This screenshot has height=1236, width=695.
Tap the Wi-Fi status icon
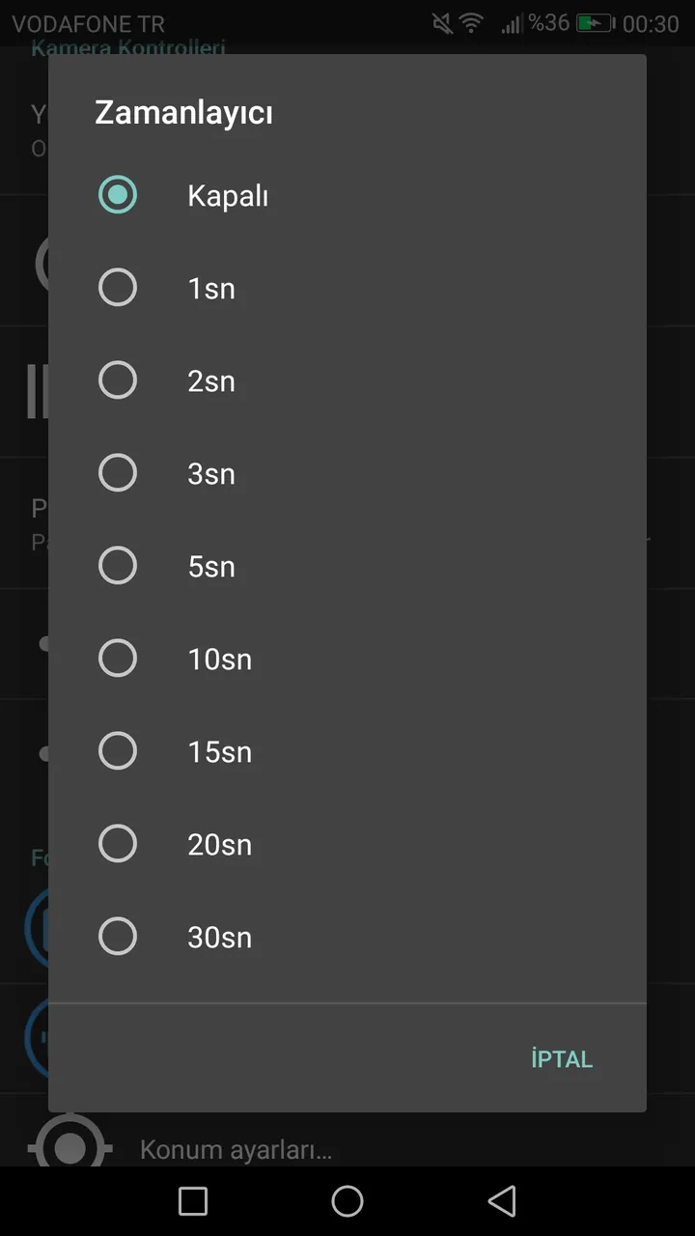coord(471,23)
